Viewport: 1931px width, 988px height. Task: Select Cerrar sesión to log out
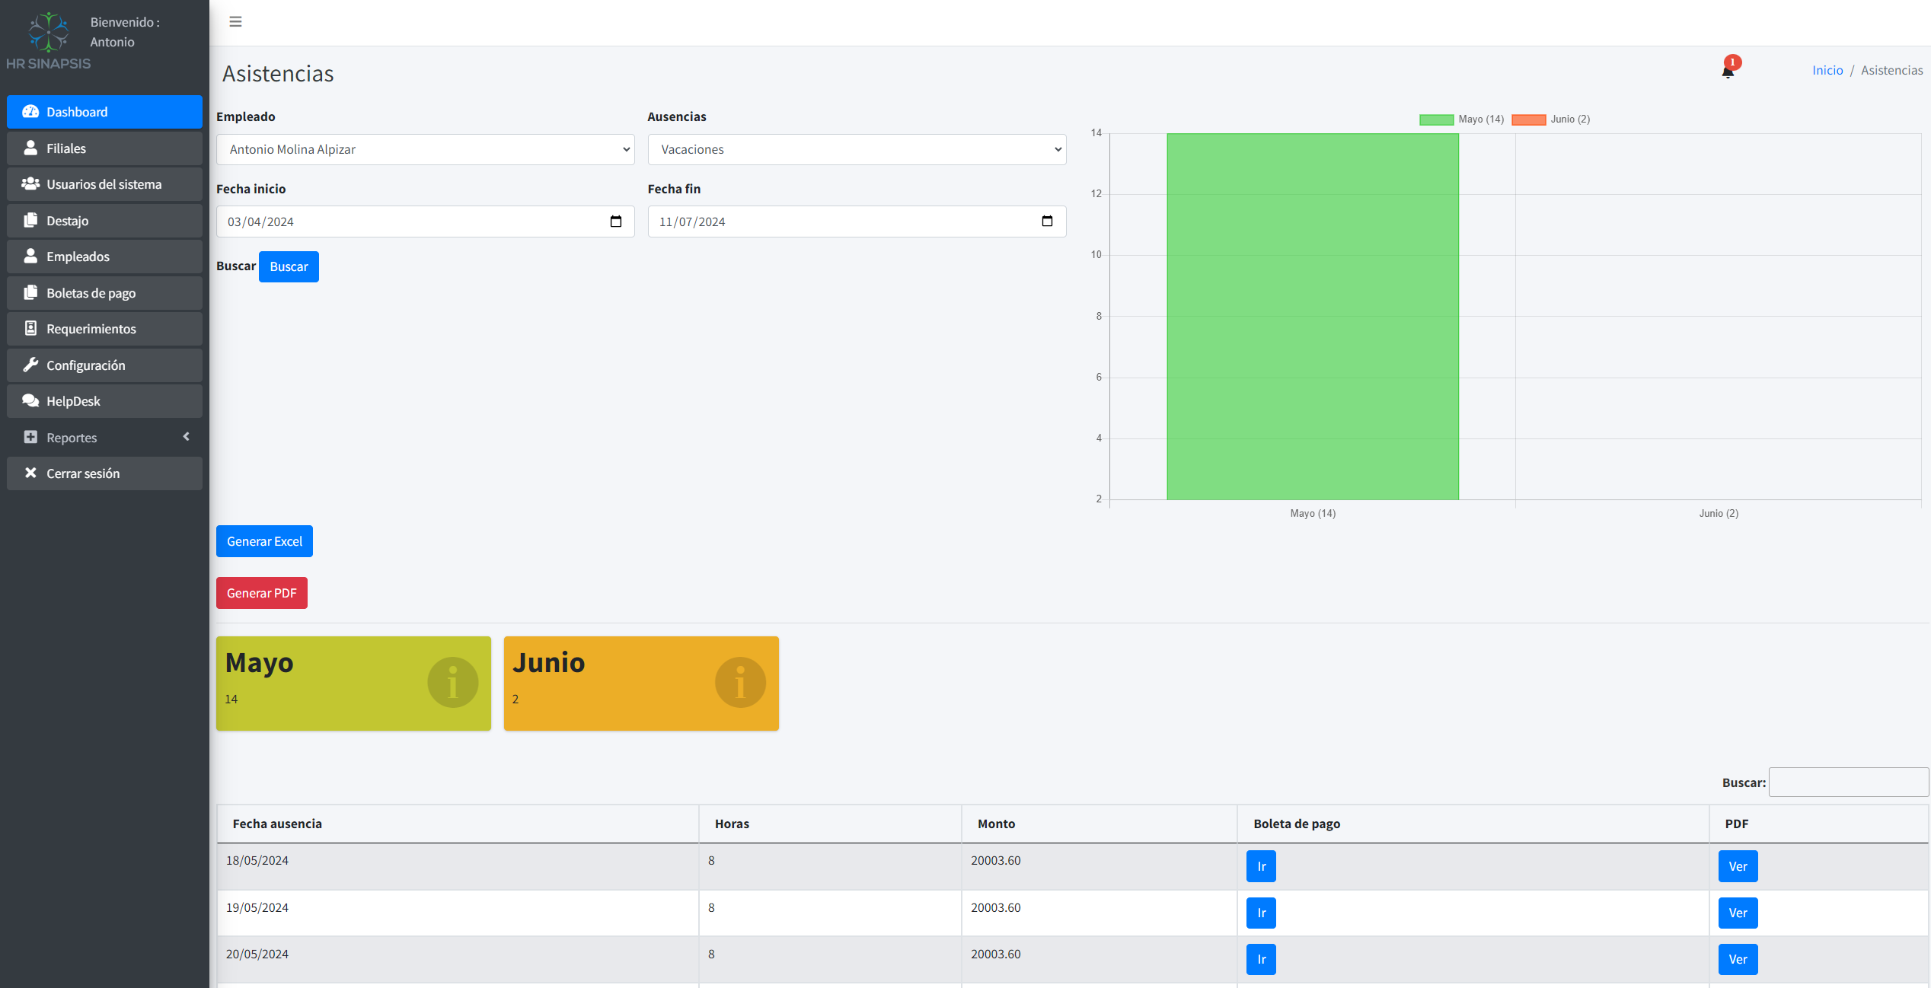click(x=104, y=473)
